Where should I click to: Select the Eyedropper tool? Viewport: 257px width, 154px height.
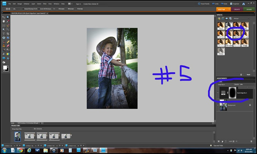tap(8, 21)
